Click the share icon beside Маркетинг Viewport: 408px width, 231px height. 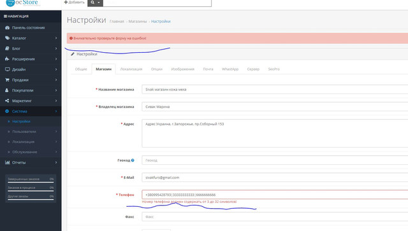[x=7, y=101]
